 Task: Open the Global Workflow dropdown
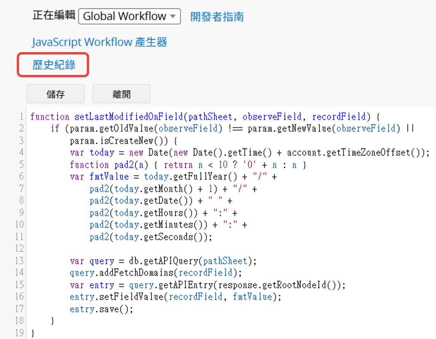tap(129, 16)
